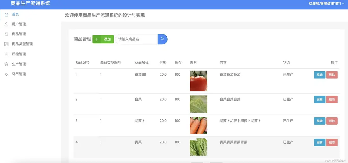Click the 商品生产流通系统 title in header

(30, 3)
